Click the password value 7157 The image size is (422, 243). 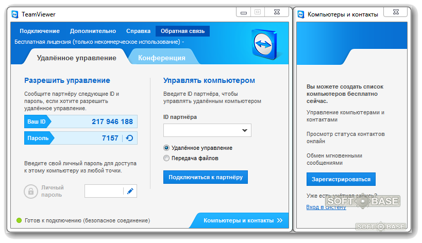[x=110, y=138]
